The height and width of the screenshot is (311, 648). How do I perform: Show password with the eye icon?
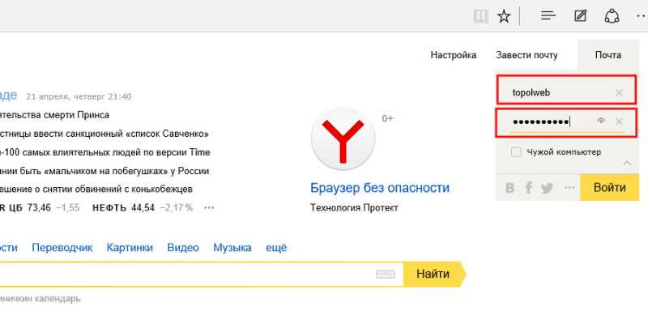601,121
